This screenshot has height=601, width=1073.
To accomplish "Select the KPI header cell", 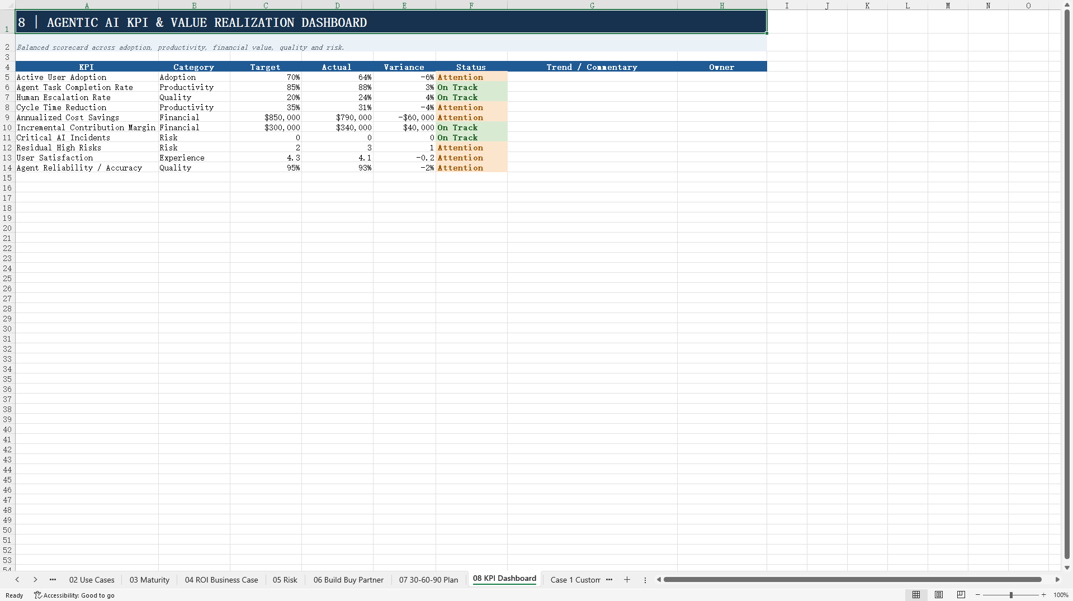I will tap(87, 67).
